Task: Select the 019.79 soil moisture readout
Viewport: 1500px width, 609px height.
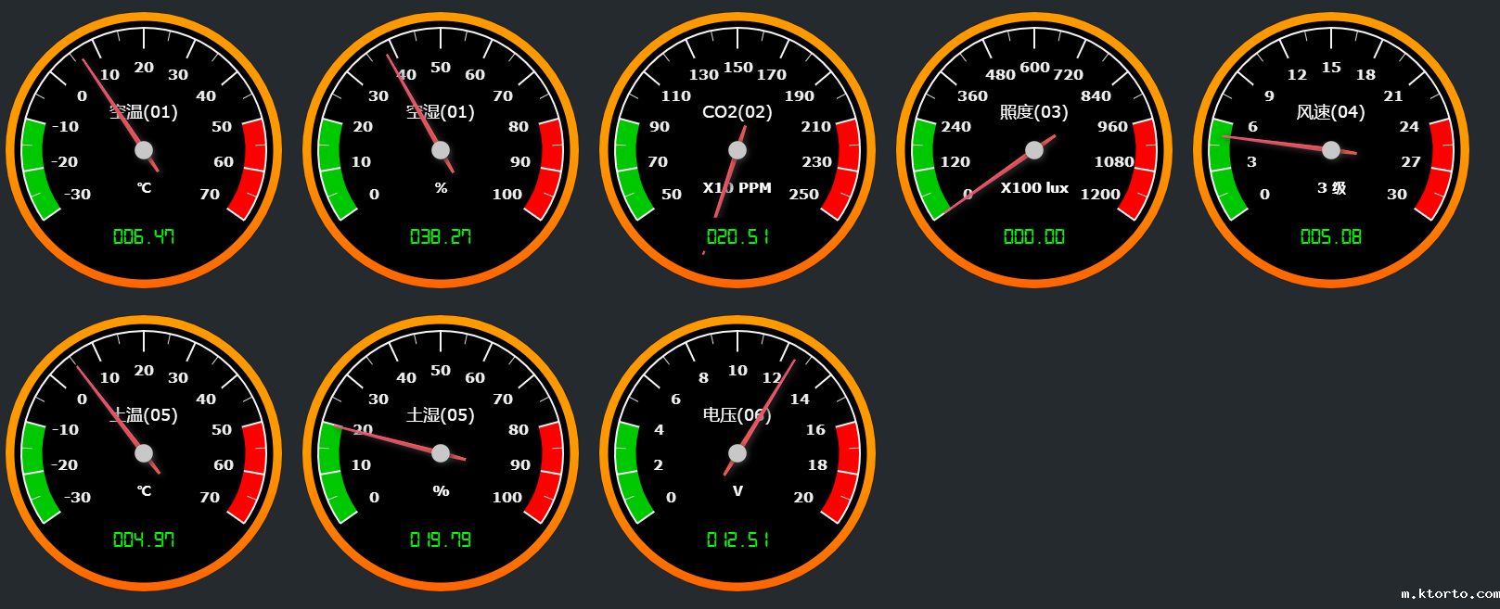Action: (441, 540)
